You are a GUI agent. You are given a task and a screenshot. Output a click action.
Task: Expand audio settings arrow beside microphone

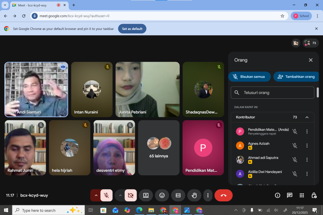[x=96, y=195]
